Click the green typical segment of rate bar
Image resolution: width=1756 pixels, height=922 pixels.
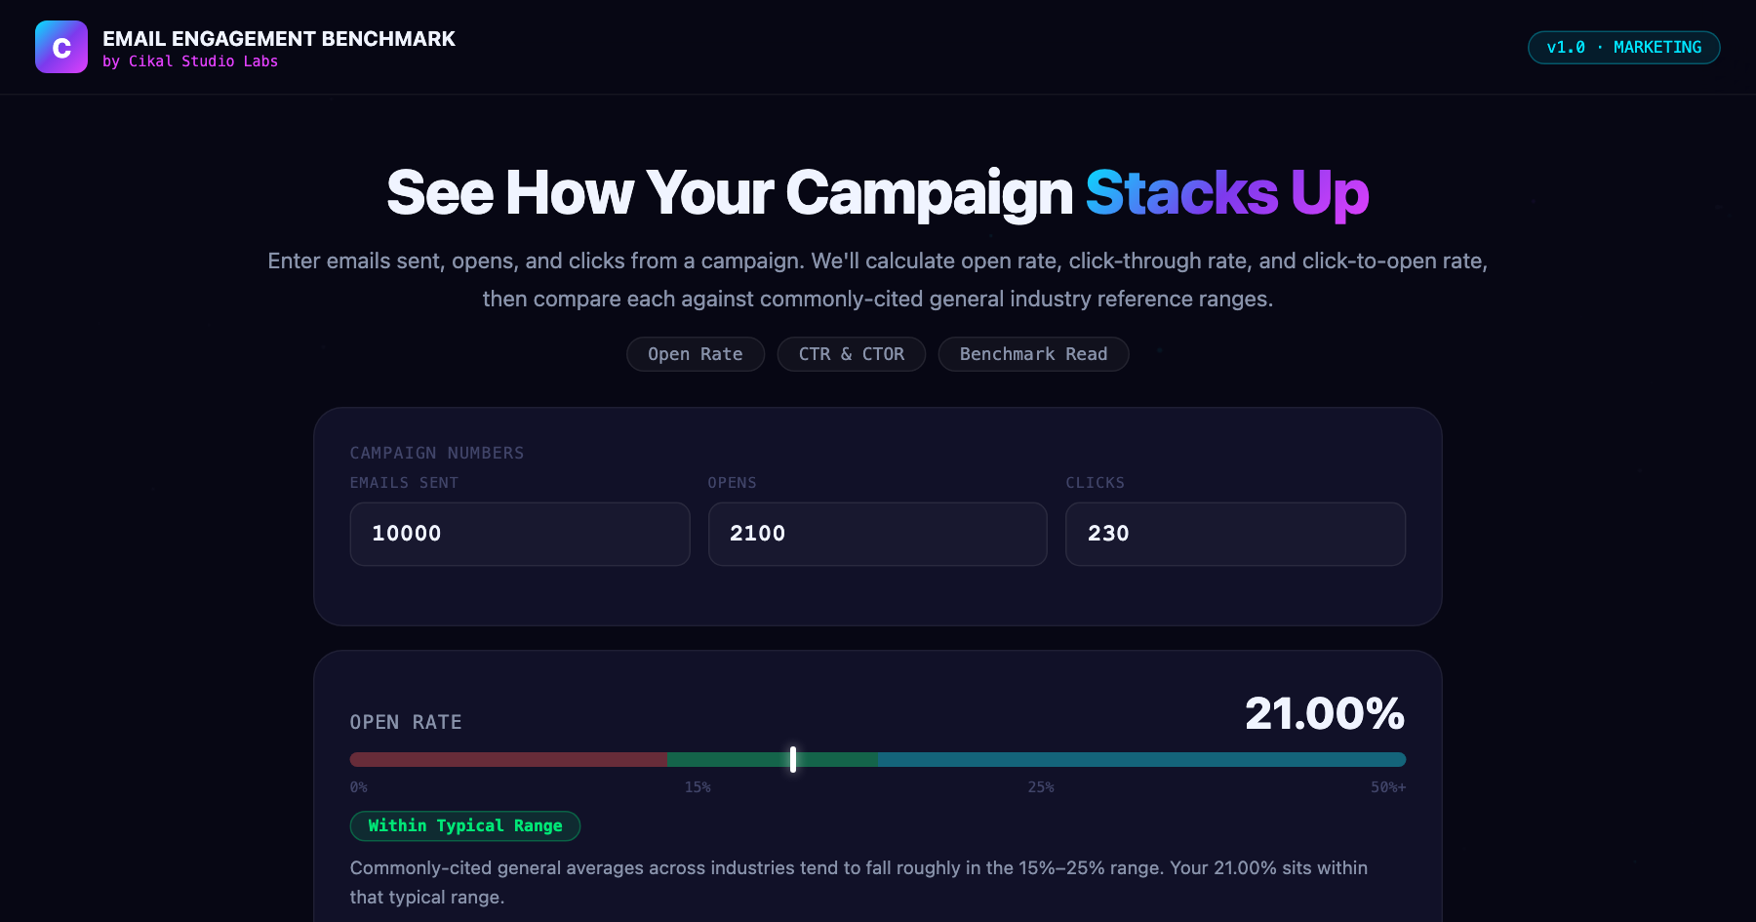(773, 759)
